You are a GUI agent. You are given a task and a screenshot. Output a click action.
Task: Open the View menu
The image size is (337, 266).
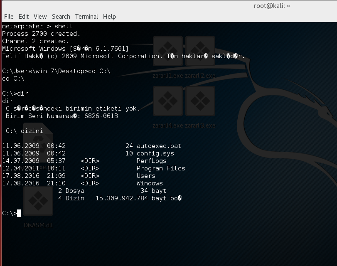[40, 17]
